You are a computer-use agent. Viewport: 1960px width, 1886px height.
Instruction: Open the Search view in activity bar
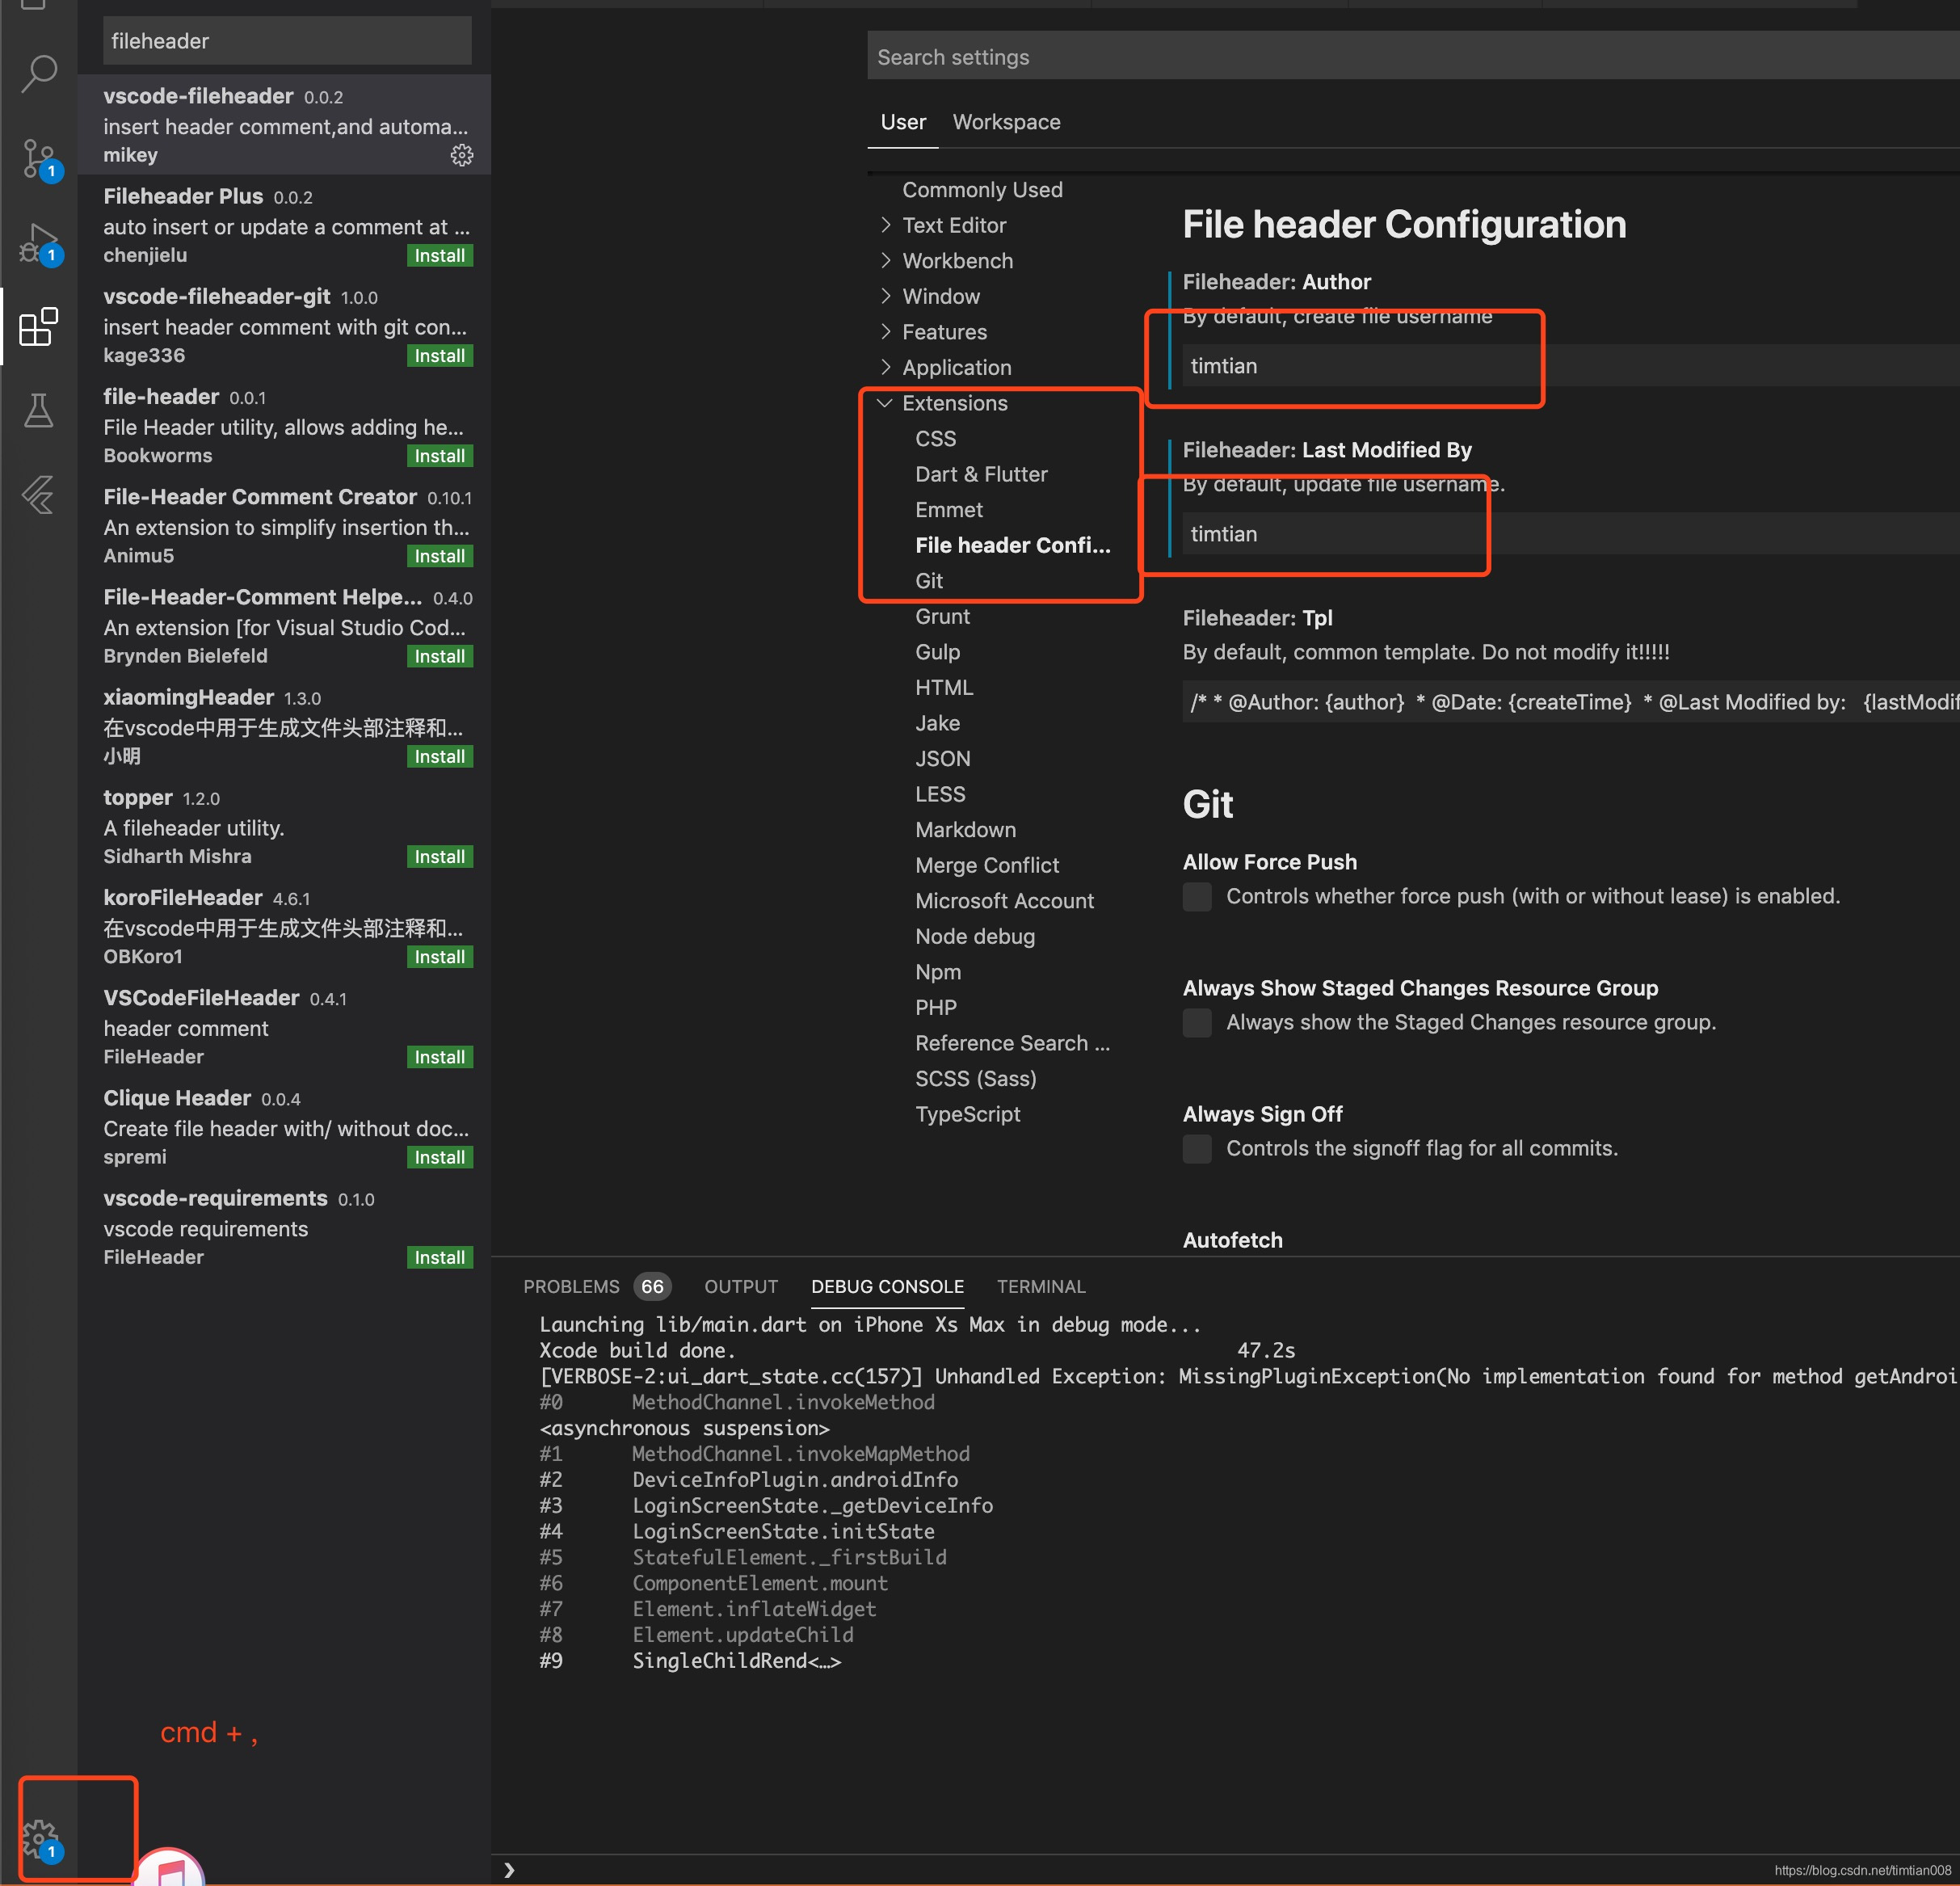coord(39,73)
